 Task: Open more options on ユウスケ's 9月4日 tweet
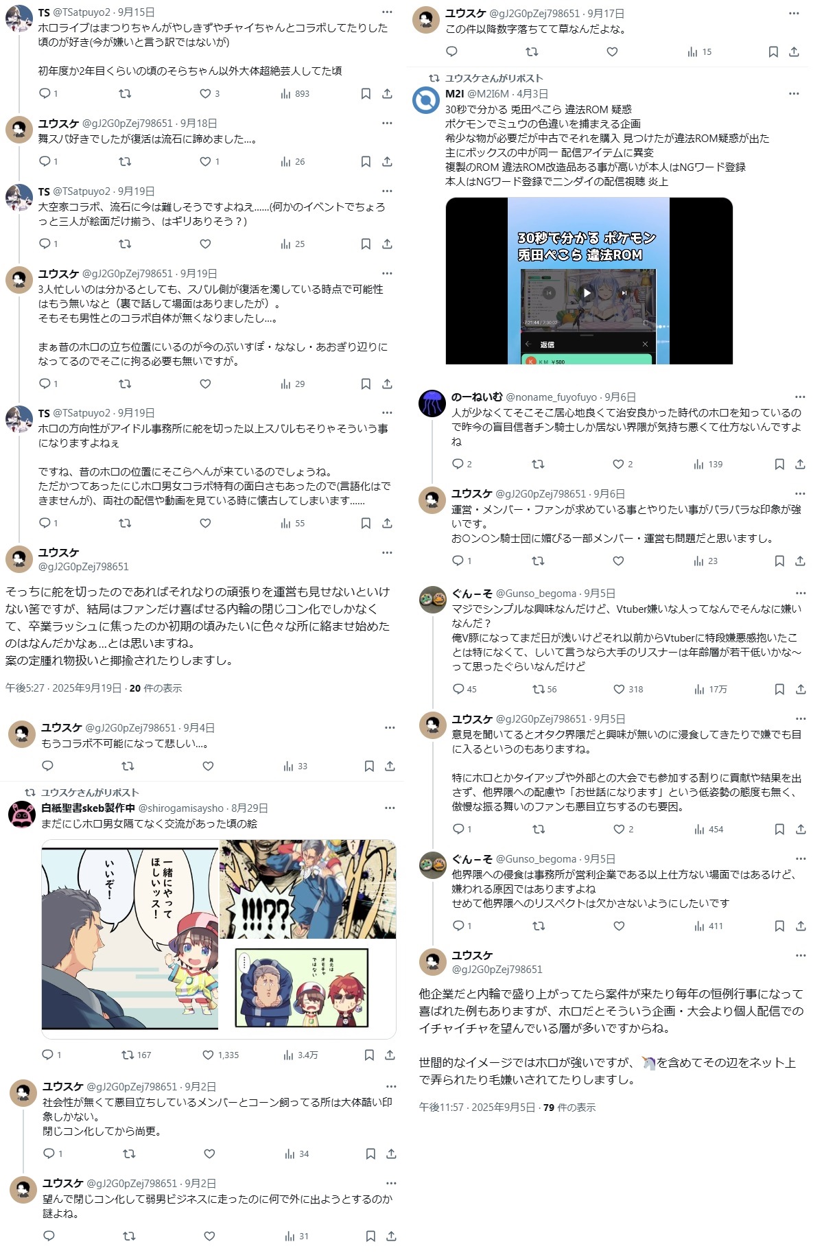(390, 727)
